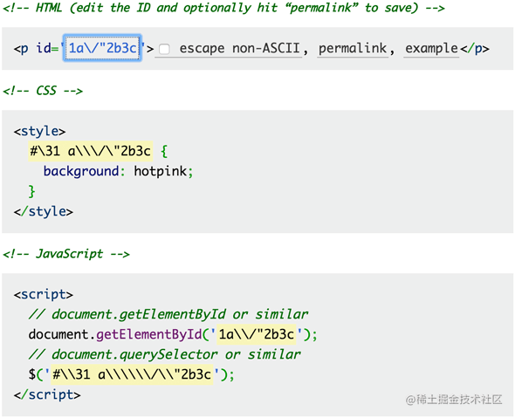Click the "escape non-ASCII" label text
515x418 pixels.
(239, 49)
